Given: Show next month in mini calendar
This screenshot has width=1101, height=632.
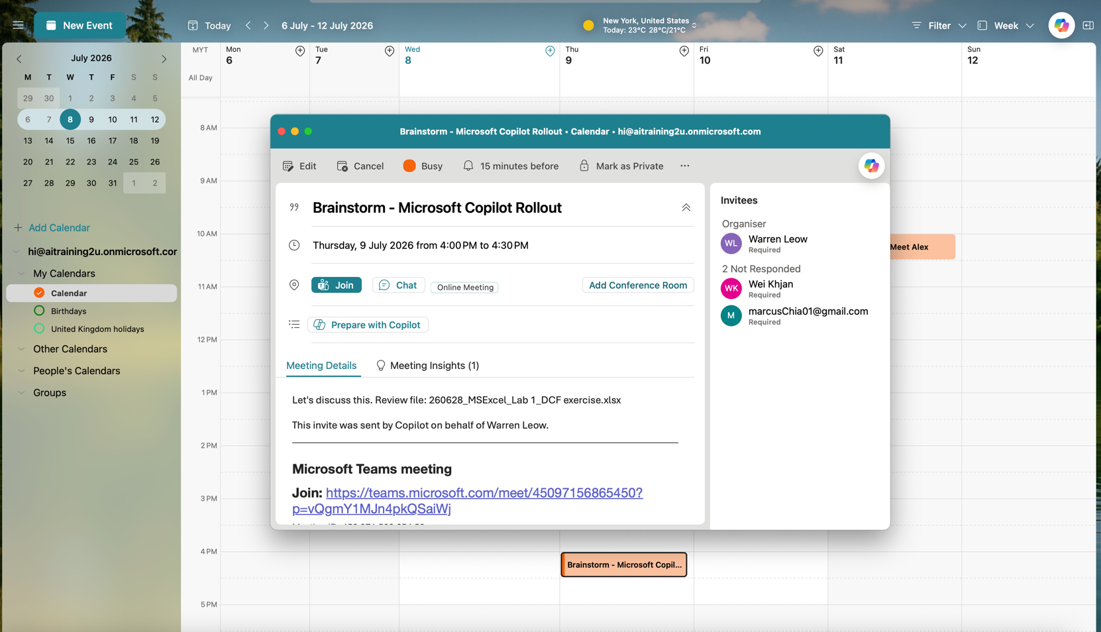Looking at the screenshot, I should [x=164, y=58].
